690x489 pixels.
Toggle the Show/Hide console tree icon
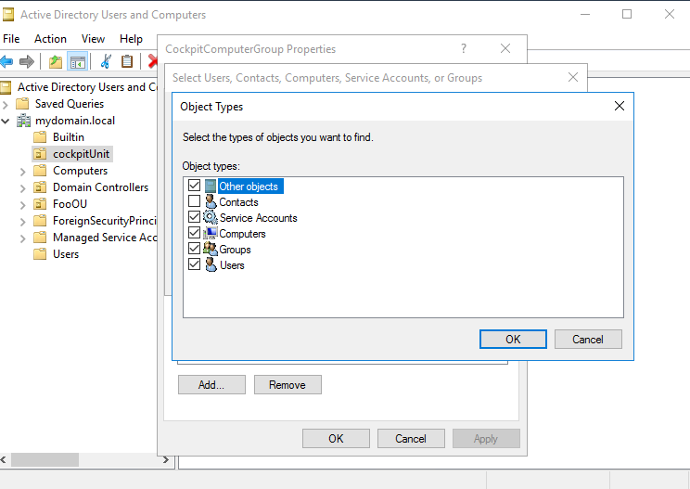[x=78, y=61]
